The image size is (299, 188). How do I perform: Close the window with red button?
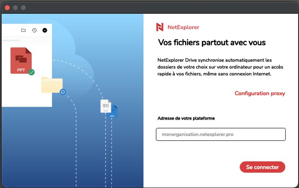[7, 8]
